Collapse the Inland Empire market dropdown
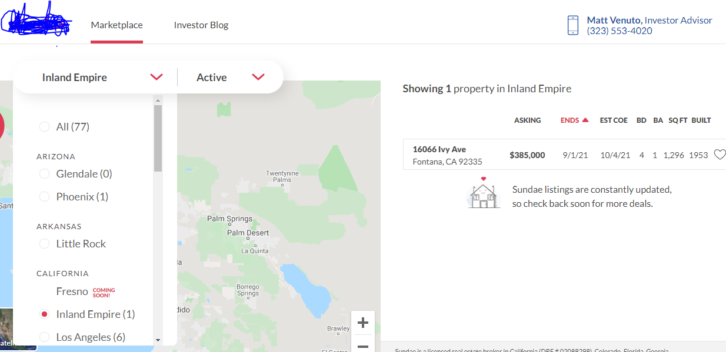The width and height of the screenshot is (726, 352). 156,77
